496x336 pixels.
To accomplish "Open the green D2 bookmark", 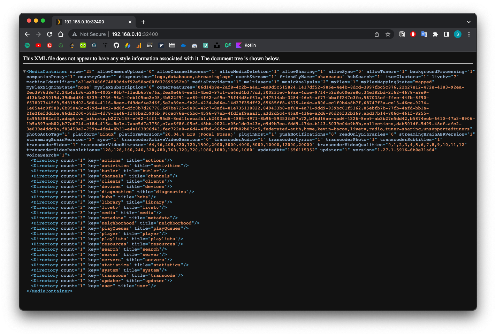I will click(x=228, y=45).
